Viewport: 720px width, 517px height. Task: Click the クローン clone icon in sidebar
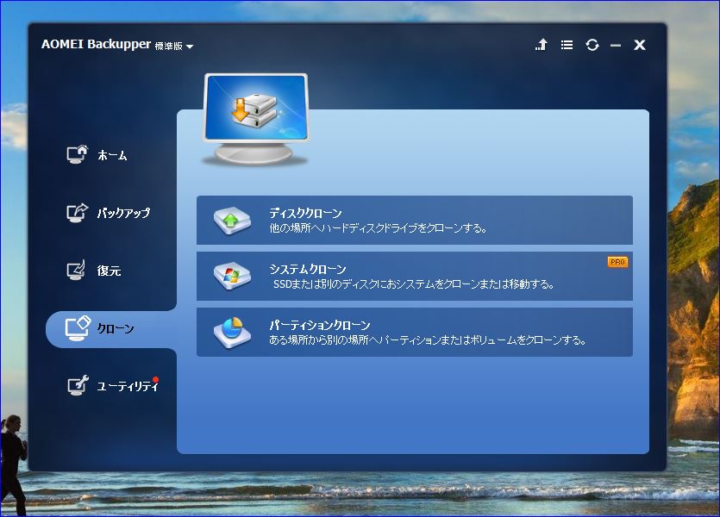coord(77,328)
